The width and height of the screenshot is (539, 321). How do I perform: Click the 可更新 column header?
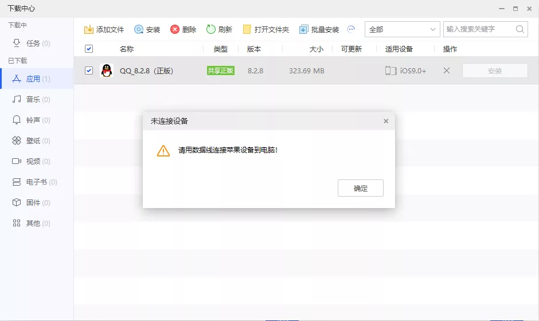coord(351,49)
